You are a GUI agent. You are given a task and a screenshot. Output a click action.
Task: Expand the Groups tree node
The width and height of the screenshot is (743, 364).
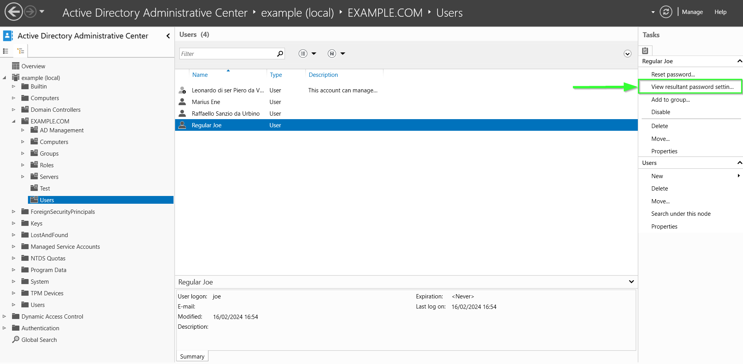[23, 154]
